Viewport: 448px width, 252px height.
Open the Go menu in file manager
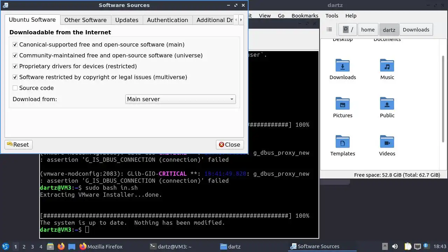(281, 15)
